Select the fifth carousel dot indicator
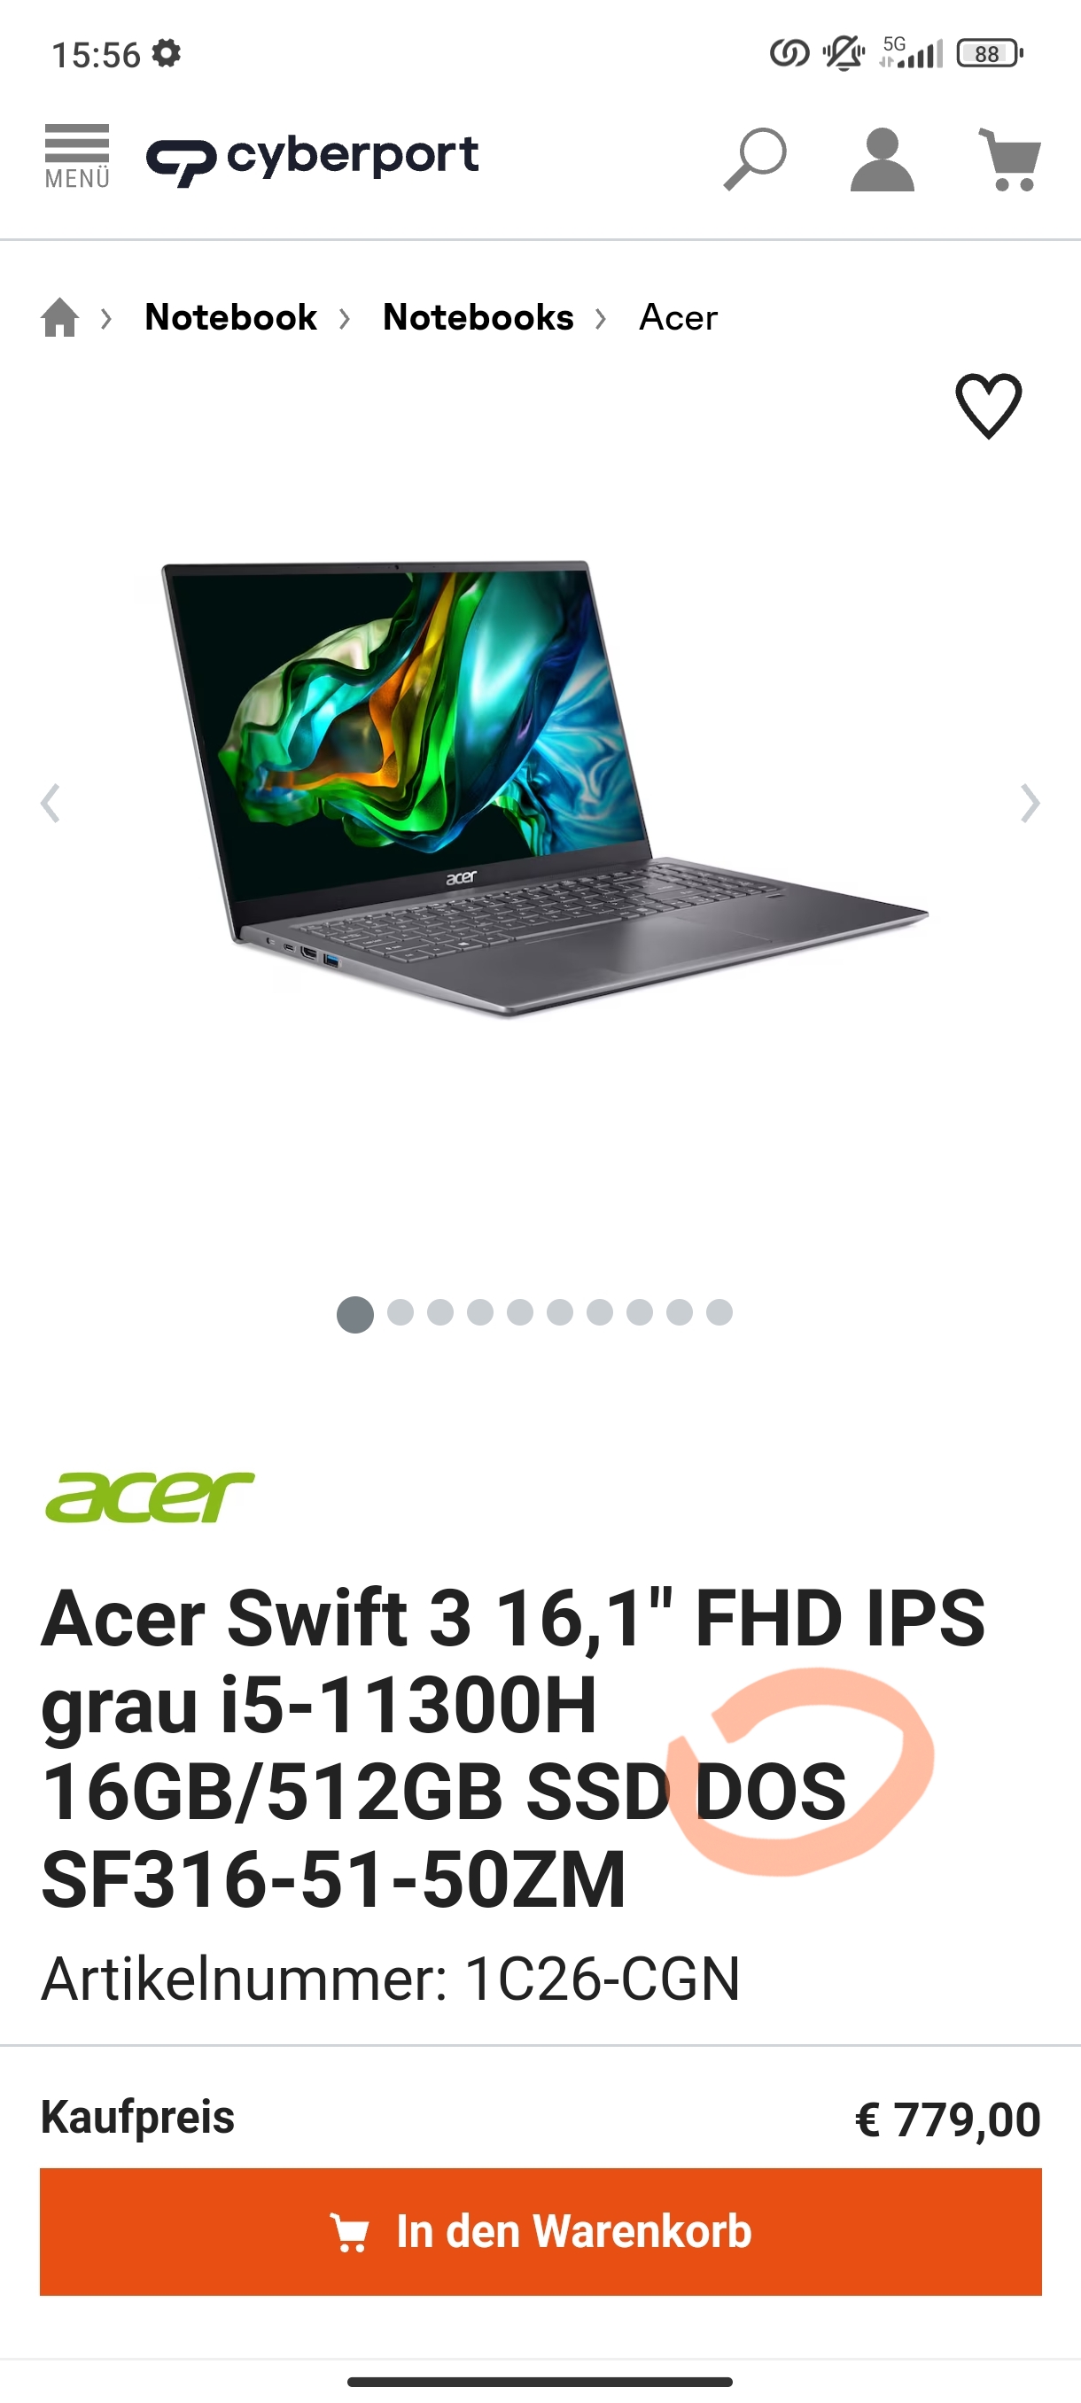Screen dimensions: 1081x2403 pos(519,1312)
